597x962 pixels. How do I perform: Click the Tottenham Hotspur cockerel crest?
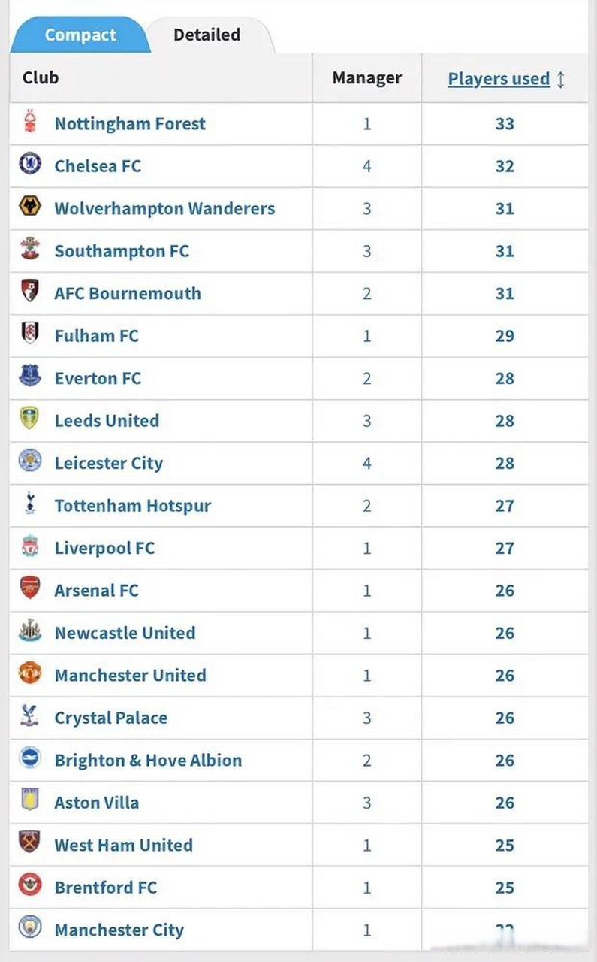pyautogui.click(x=30, y=504)
